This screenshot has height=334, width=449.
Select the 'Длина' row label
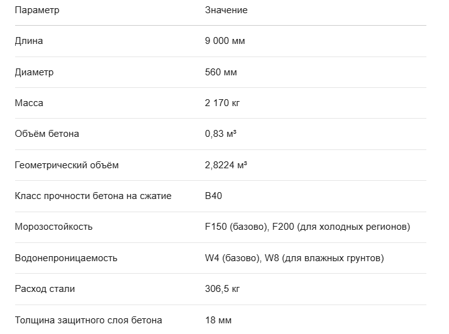point(29,41)
